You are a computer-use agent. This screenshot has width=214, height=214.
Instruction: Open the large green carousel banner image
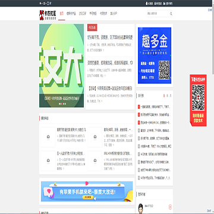[61, 65]
